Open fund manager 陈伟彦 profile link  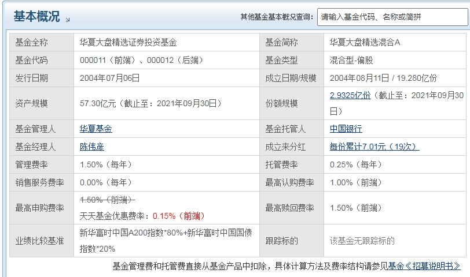pyautogui.click(x=91, y=147)
